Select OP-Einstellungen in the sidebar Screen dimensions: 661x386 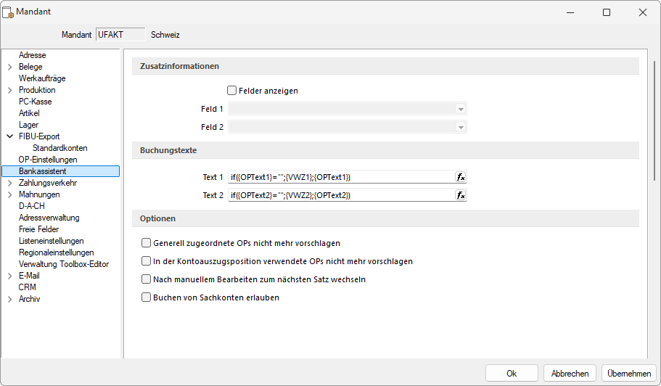48,160
